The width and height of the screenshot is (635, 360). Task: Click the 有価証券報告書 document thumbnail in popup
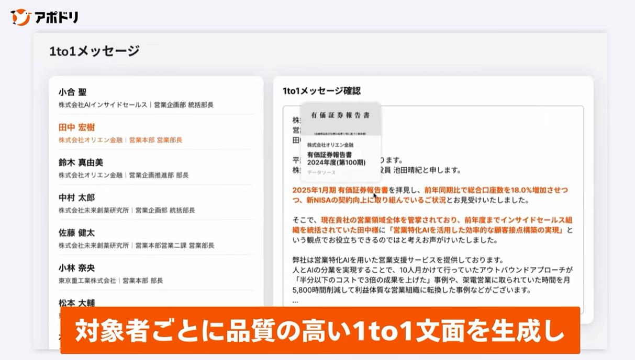pos(341,119)
